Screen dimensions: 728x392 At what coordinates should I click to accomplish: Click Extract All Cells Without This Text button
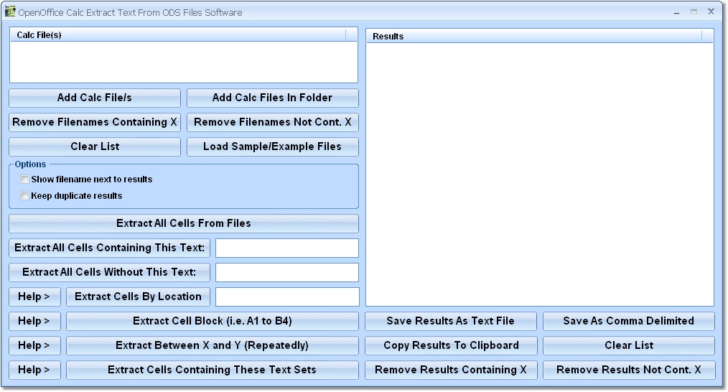pos(110,272)
